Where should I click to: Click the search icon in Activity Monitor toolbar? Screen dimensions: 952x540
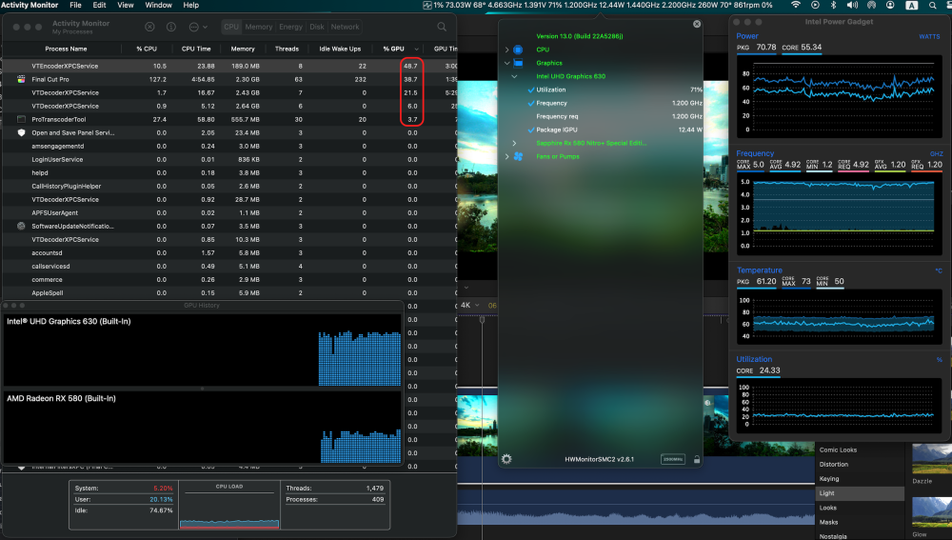442,27
